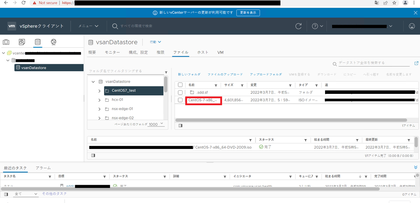
Task: Open the Networking inventory icon
Action: pyautogui.click(x=53, y=42)
